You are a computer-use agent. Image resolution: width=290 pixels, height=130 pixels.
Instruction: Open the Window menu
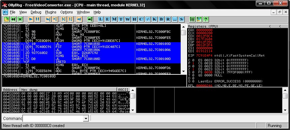pyautogui.click(x=83, y=12)
